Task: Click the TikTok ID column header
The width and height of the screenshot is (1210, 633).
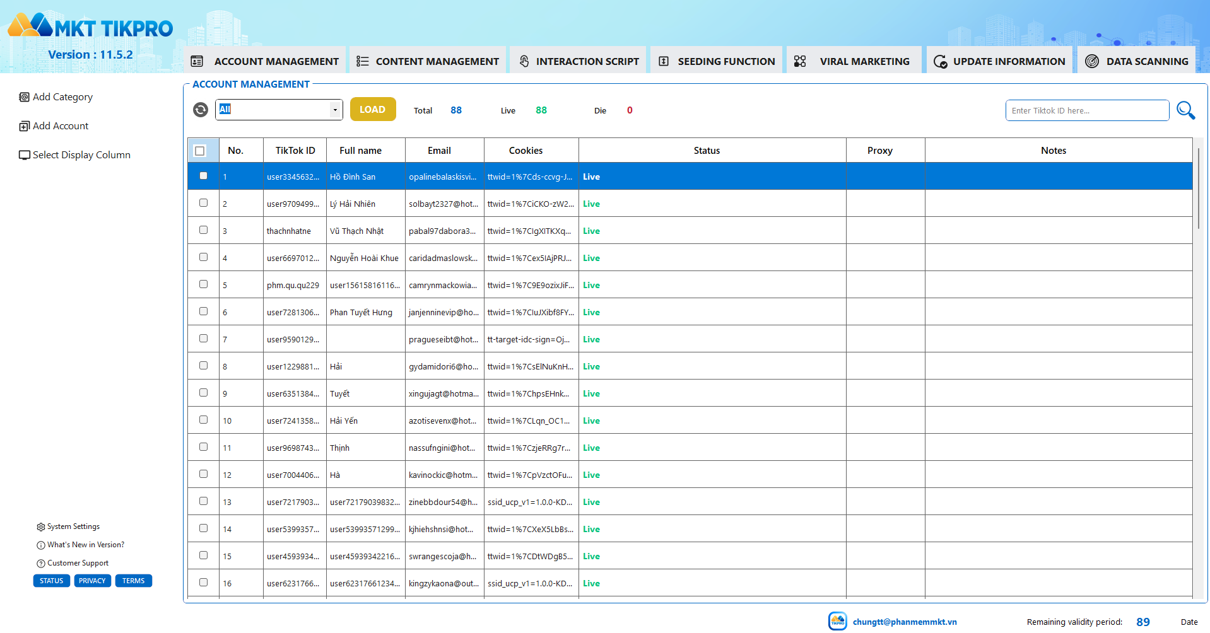Action: pos(295,151)
